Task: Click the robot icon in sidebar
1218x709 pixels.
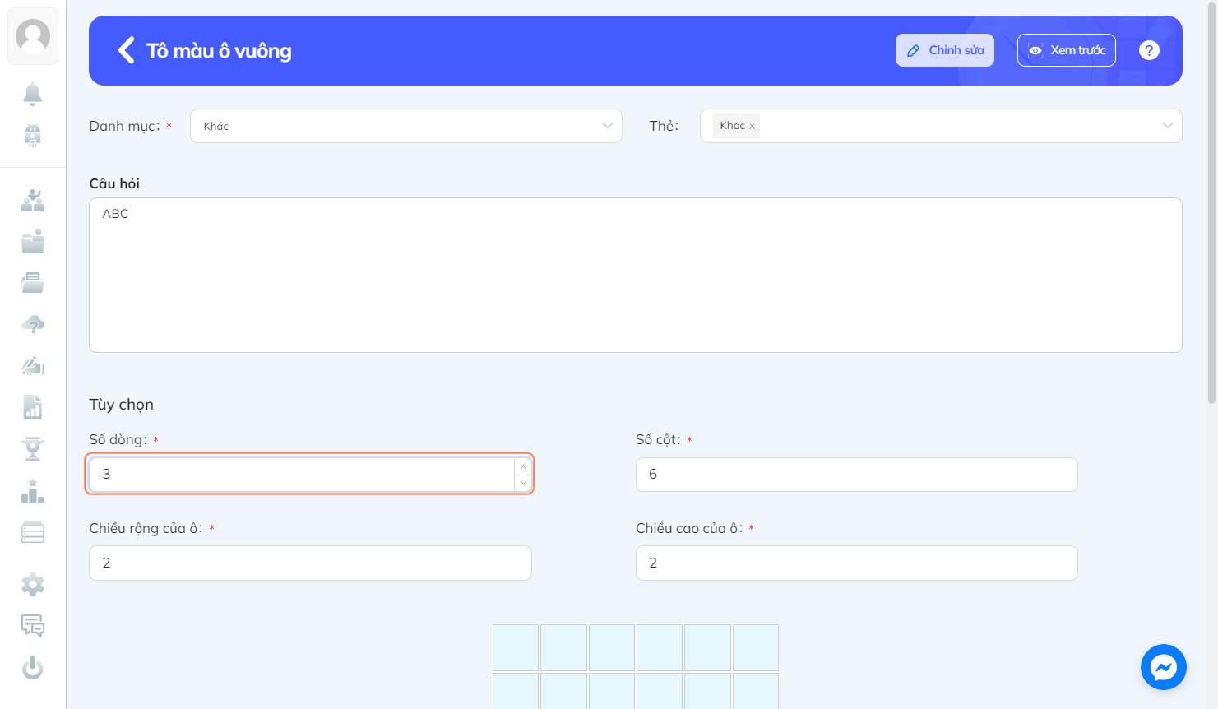Action: pos(33,135)
